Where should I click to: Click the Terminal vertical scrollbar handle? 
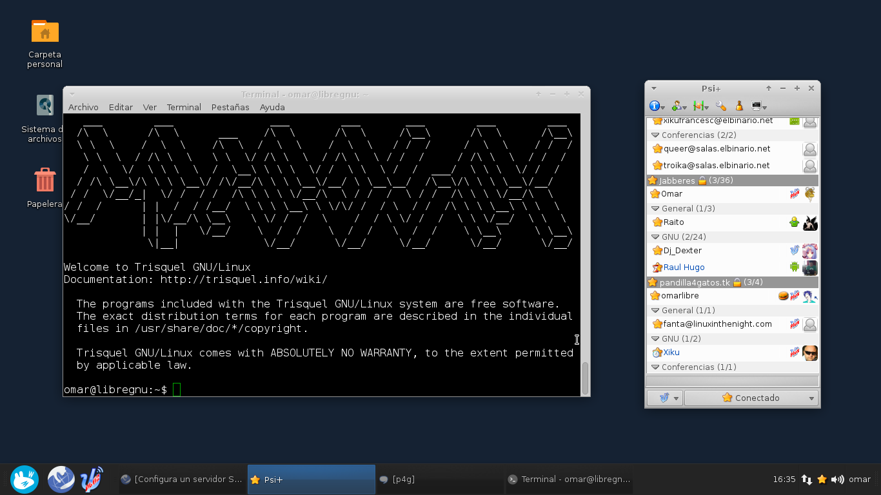tap(585, 378)
